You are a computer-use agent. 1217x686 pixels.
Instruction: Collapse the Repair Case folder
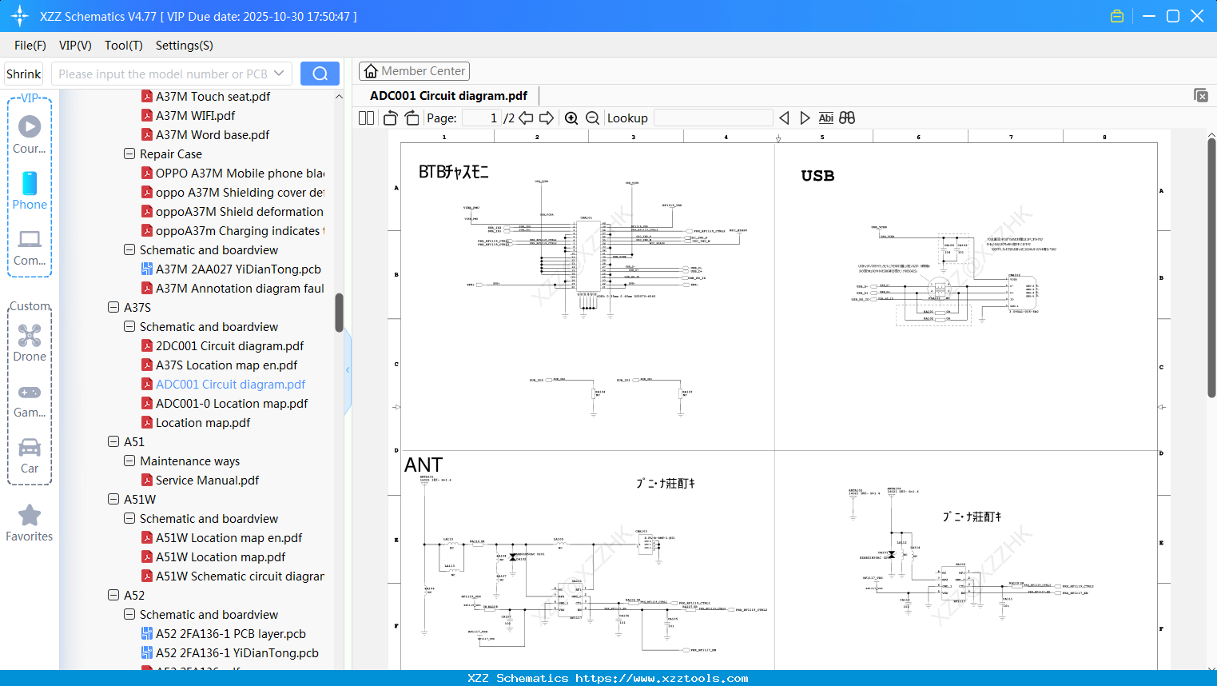(129, 154)
